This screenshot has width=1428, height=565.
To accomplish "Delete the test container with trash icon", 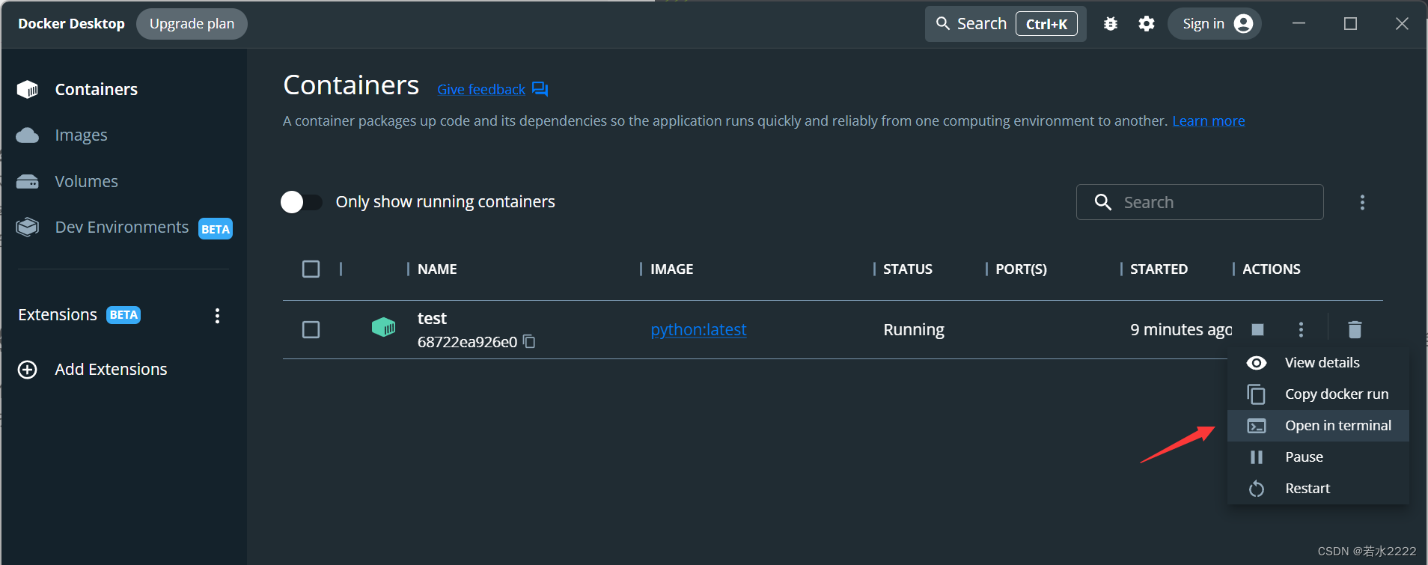I will [1355, 329].
